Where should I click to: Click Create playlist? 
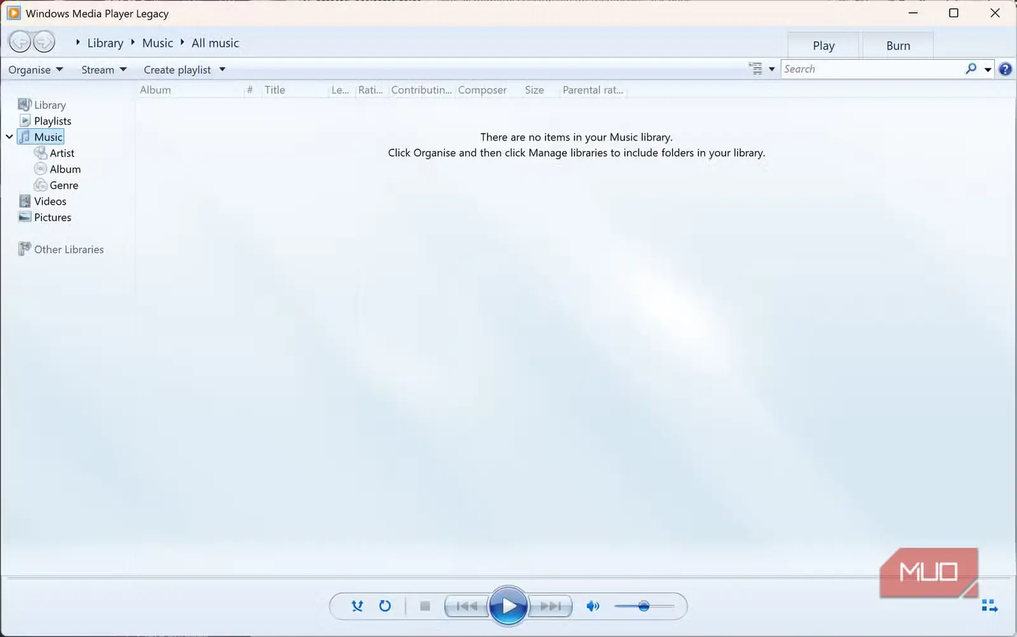click(x=177, y=70)
